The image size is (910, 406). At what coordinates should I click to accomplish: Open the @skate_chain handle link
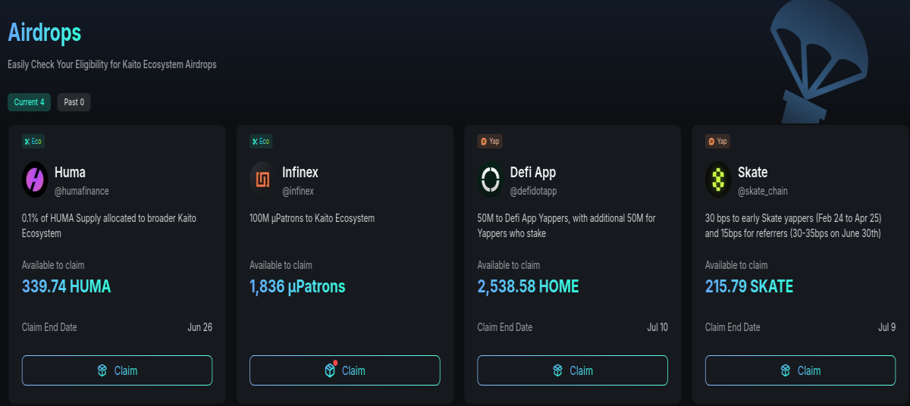pos(763,191)
